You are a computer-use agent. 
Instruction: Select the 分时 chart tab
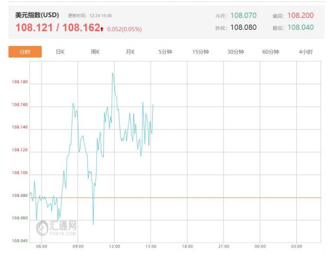(25, 52)
